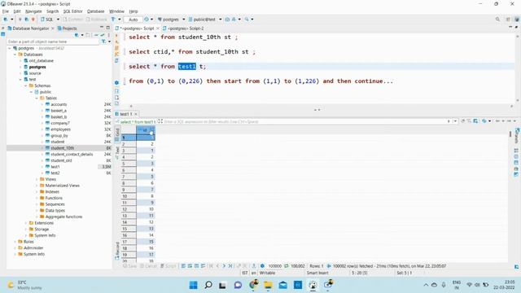Click the navigator filter funnel icon
The width and height of the screenshot is (521, 293).
click(103, 42)
